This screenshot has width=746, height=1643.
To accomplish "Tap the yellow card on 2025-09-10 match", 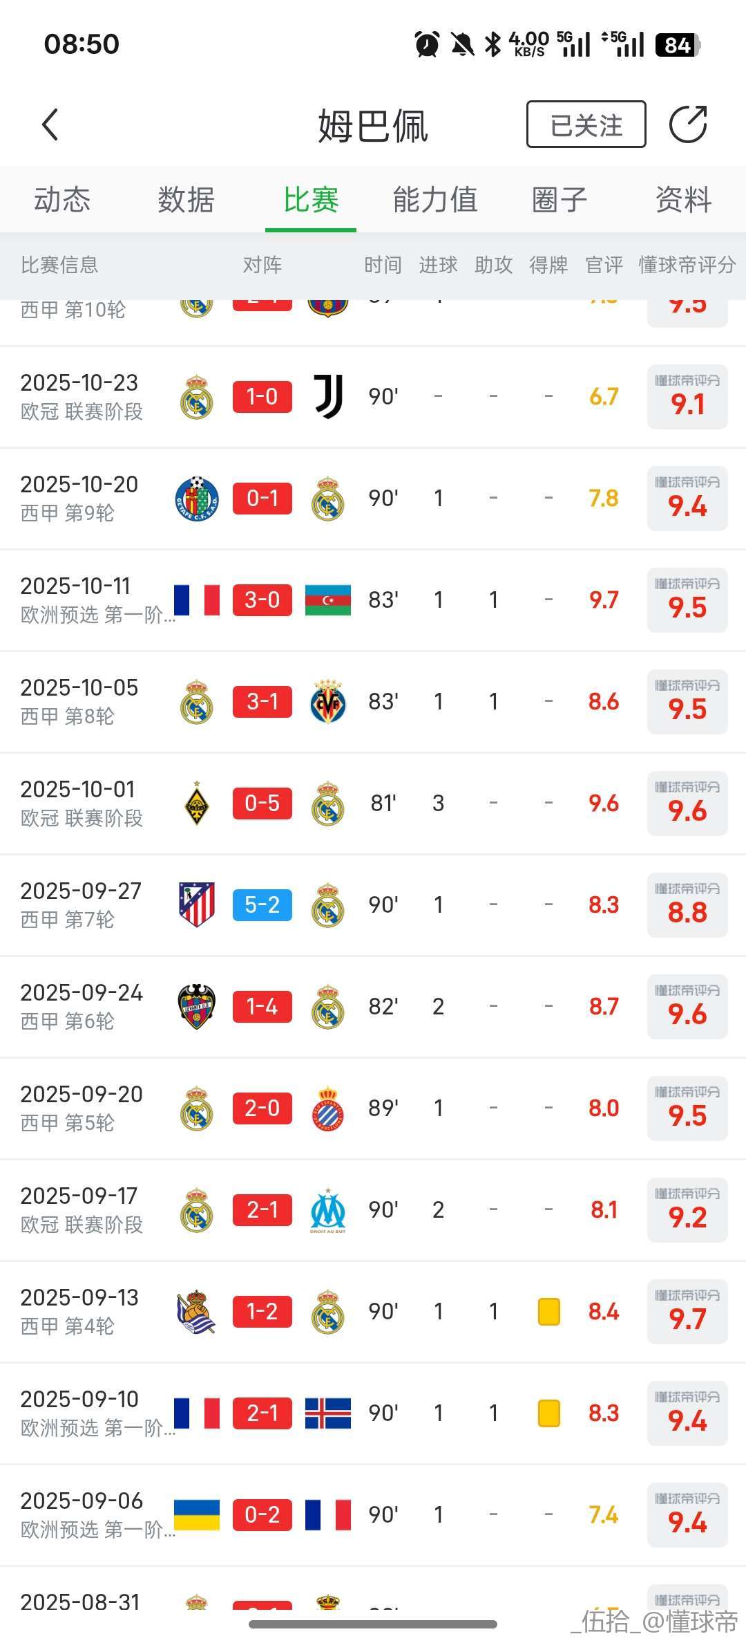I will pyautogui.click(x=548, y=1413).
